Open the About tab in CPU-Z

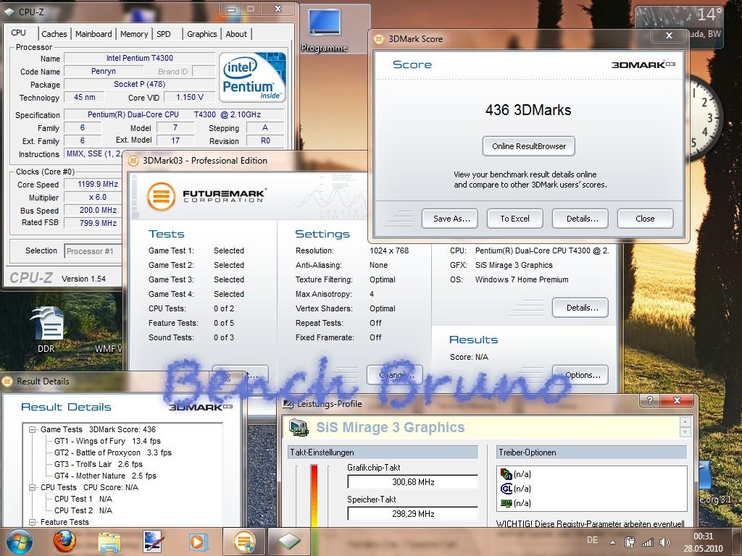[x=236, y=34]
